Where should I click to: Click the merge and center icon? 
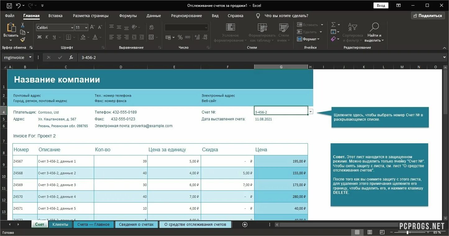pos(151,37)
